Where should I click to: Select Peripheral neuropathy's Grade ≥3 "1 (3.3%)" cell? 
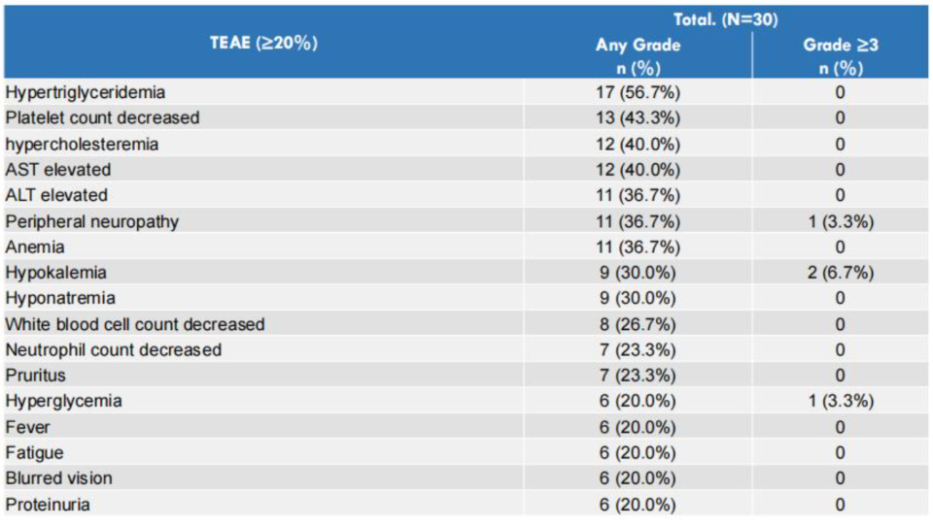[840, 221]
